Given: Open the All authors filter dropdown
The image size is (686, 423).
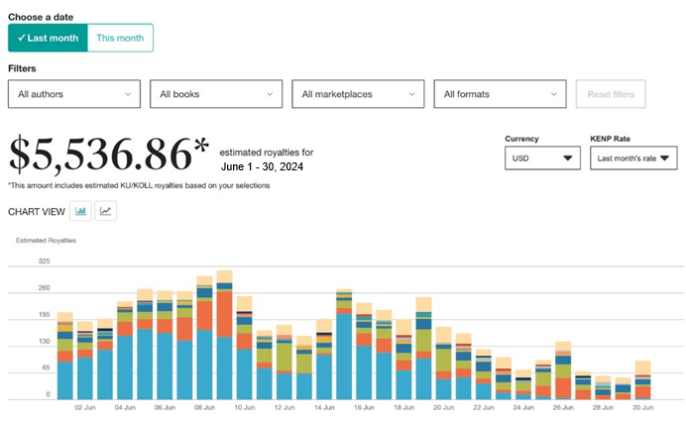Looking at the screenshot, I should pos(74,94).
